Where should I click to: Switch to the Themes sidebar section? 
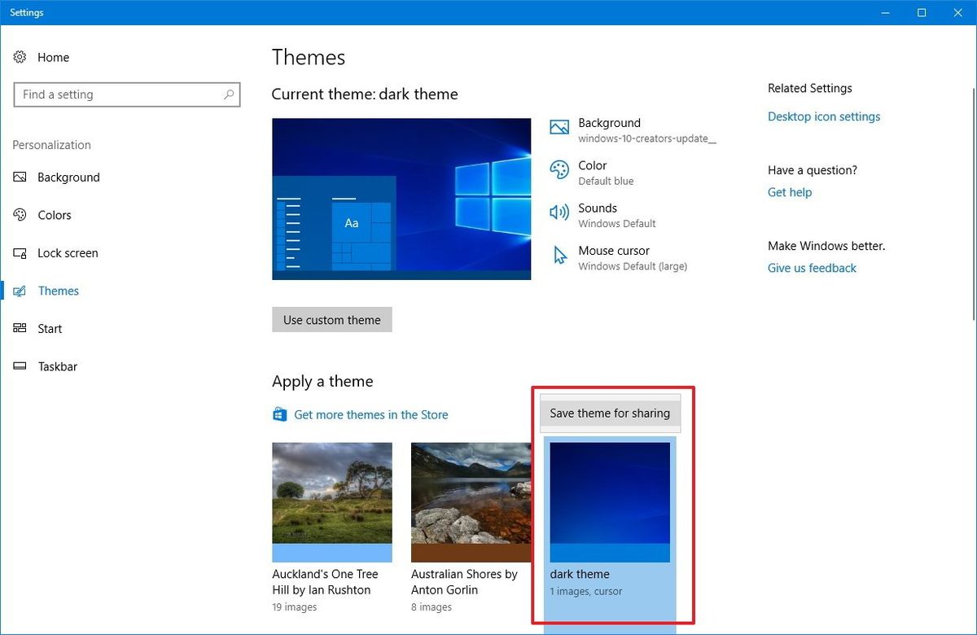click(20, 291)
